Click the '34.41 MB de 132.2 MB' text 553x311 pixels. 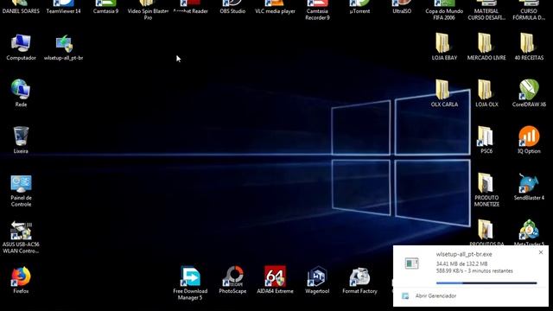click(461, 263)
